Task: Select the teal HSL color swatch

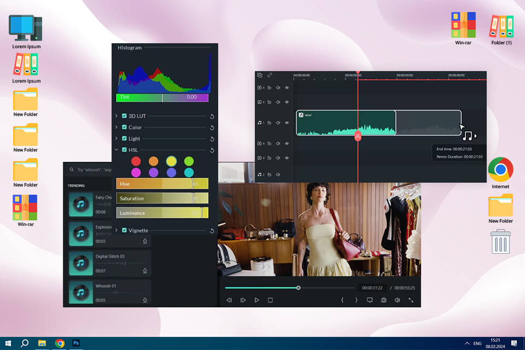Action: (x=189, y=172)
